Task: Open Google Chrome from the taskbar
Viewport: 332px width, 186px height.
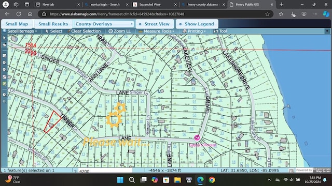Action: 212,180
